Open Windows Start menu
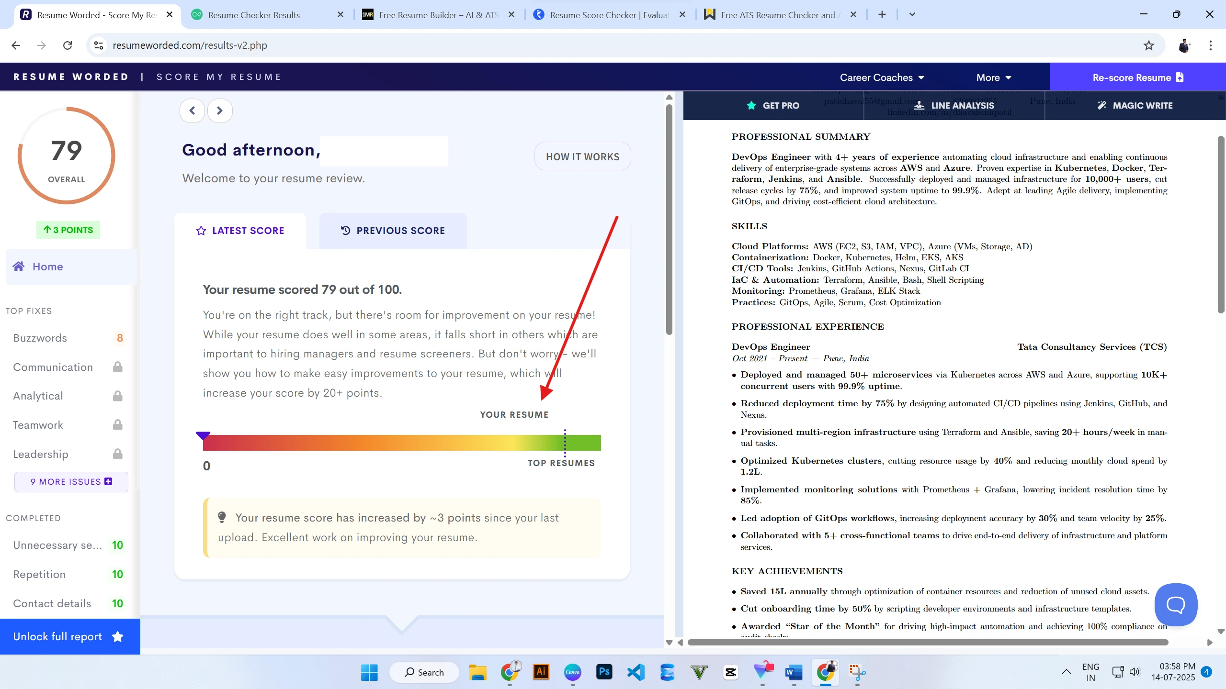Viewport: 1226px width, 689px height. pos(369,672)
